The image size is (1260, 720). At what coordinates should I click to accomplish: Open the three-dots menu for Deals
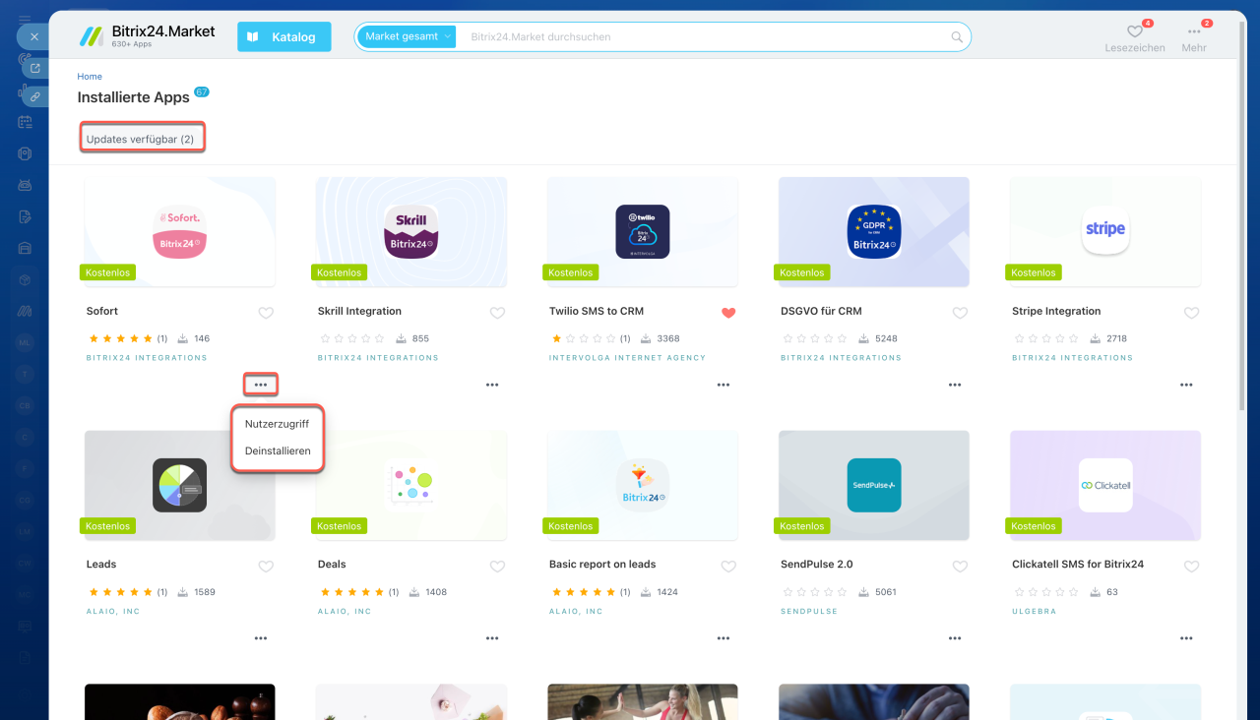492,638
